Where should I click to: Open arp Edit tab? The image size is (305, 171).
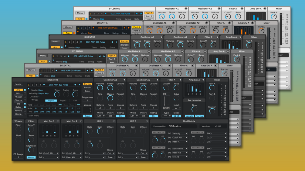click(x=75, y=100)
